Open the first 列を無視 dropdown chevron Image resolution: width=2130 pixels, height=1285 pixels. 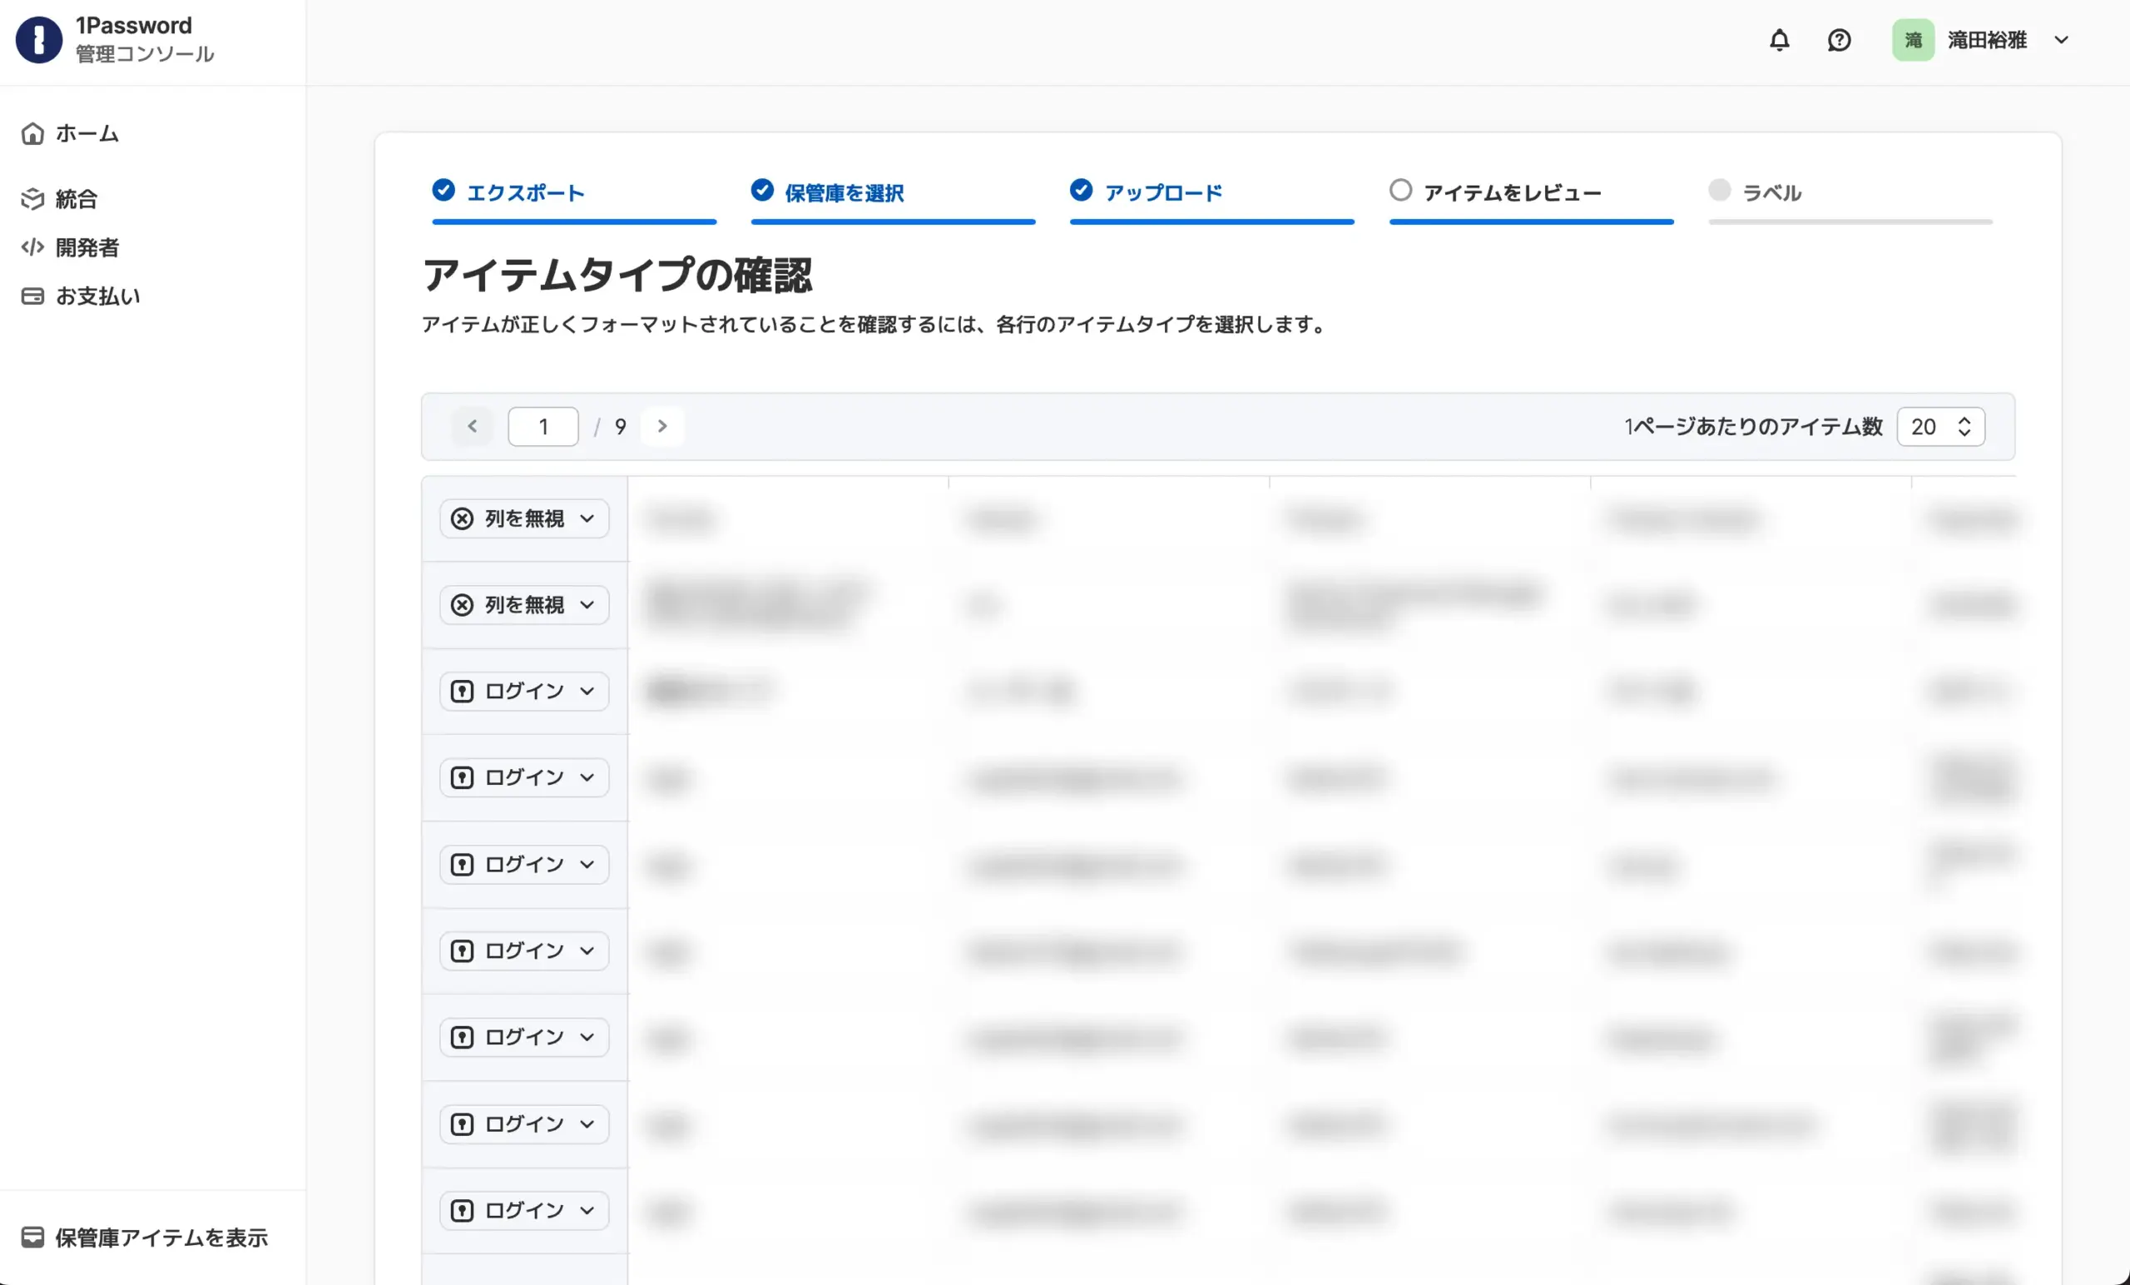click(587, 518)
